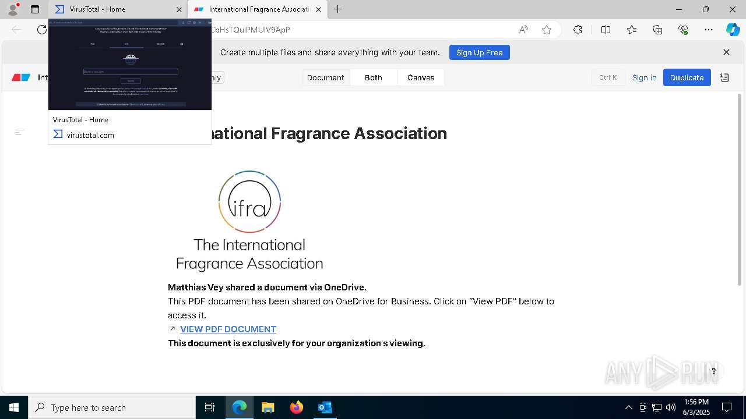This screenshot has height=419, width=746.
Task: Open the VIEW PDF DOCUMENT link
Action: tap(228, 329)
